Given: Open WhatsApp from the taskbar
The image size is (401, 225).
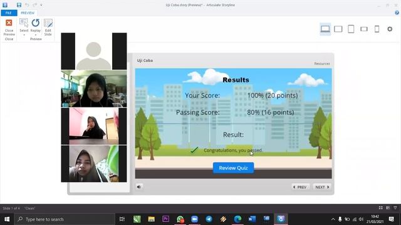Looking at the screenshot, I should (180, 219).
